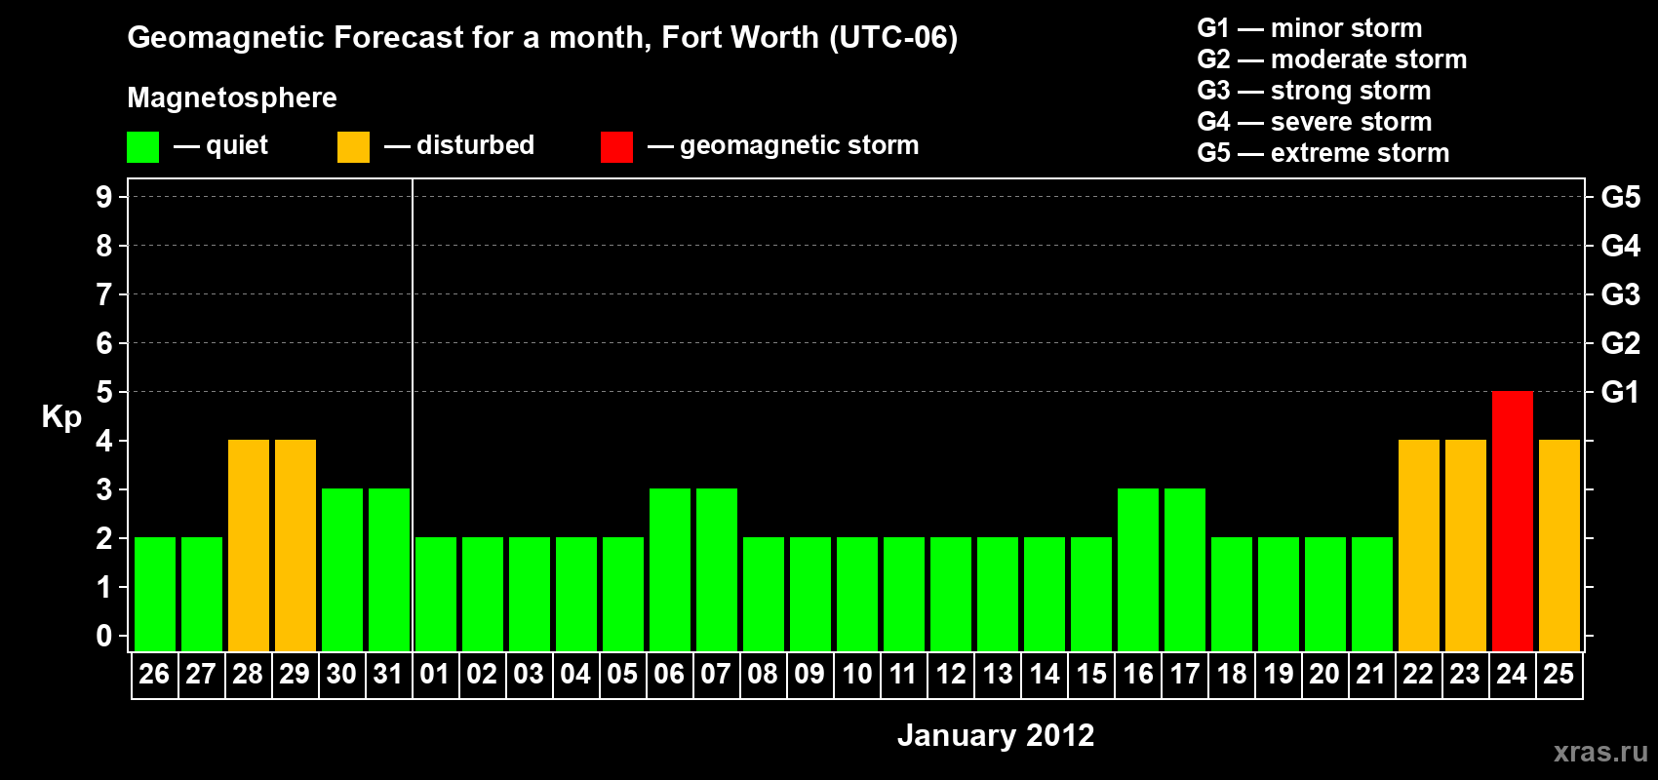
Task: Click the 'G4 — severe storm' legend text
Action: [1315, 122]
